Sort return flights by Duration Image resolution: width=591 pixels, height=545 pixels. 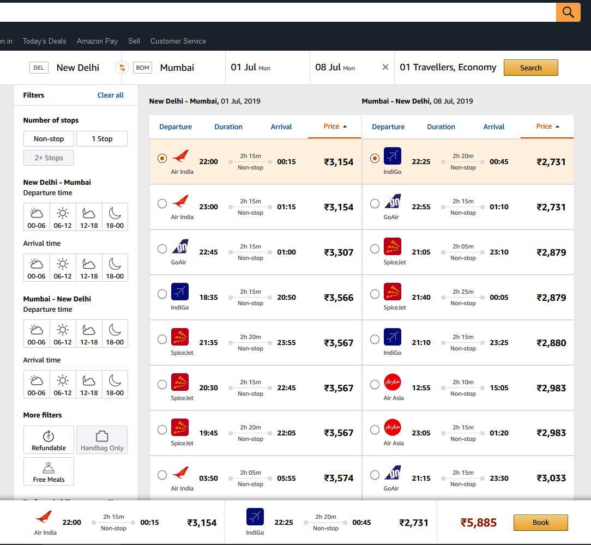pyautogui.click(x=441, y=126)
